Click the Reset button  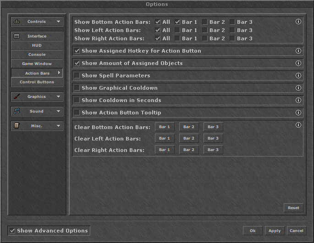pyautogui.click(x=293, y=208)
